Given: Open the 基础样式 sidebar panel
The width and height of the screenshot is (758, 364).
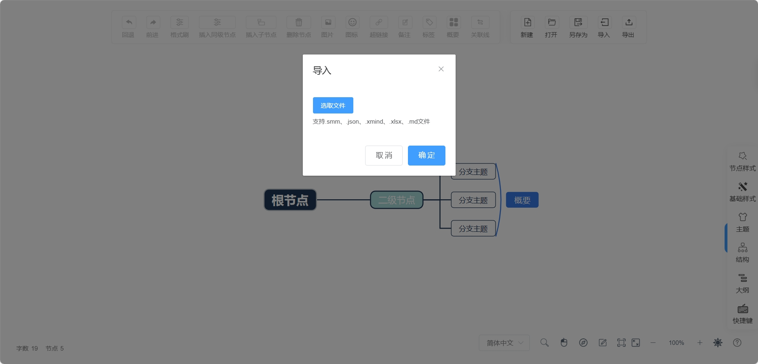Looking at the screenshot, I should click(743, 192).
